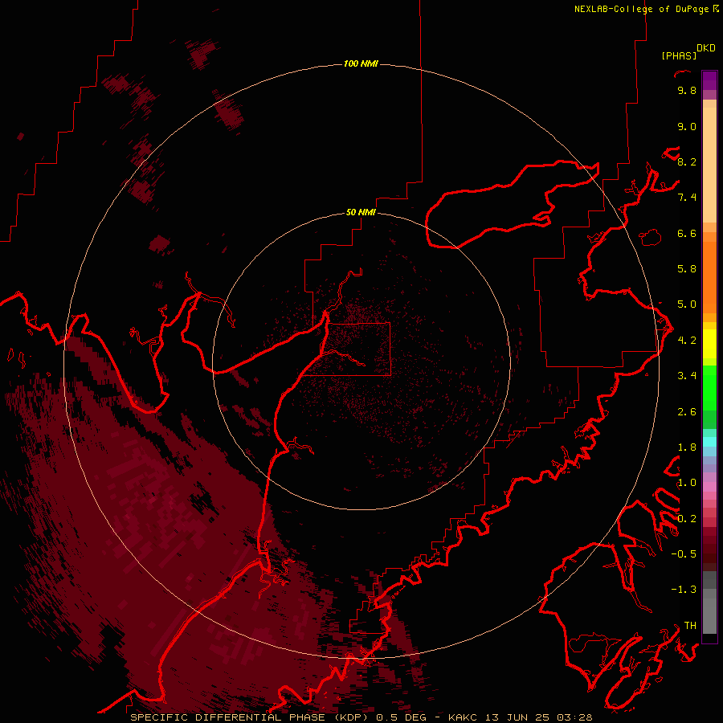Pick the gray band at the color bar bottom

coord(709,615)
